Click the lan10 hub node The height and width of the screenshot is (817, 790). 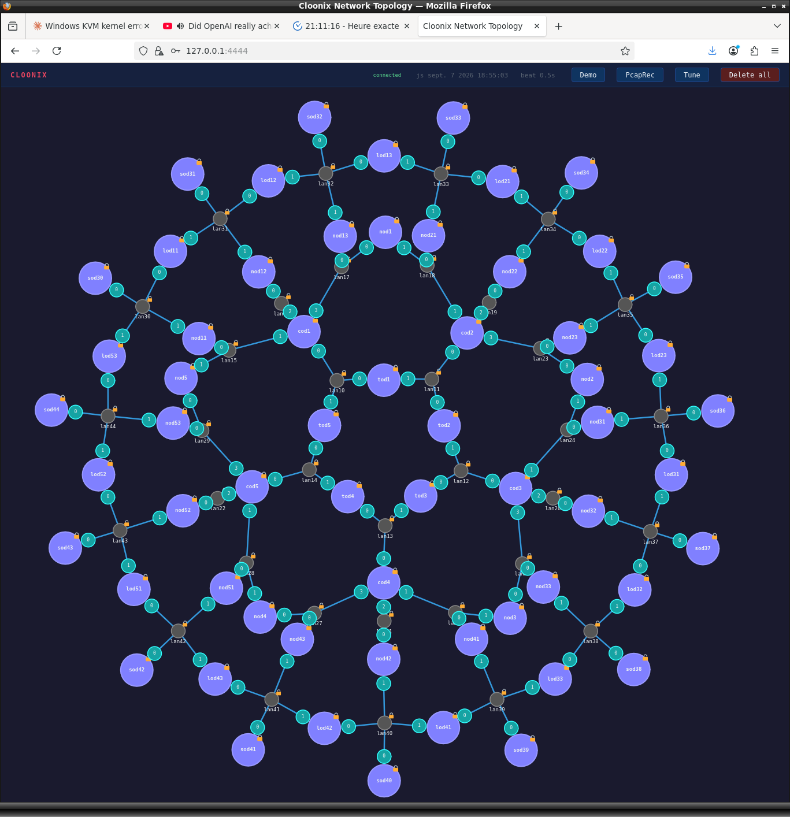click(x=337, y=380)
